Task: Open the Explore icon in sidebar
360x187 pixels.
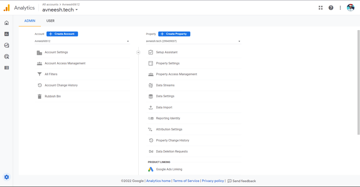Action: pos(7,45)
